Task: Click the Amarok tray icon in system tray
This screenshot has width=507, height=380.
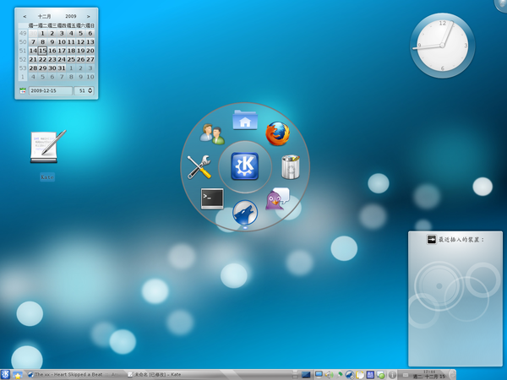Action: (350, 375)
